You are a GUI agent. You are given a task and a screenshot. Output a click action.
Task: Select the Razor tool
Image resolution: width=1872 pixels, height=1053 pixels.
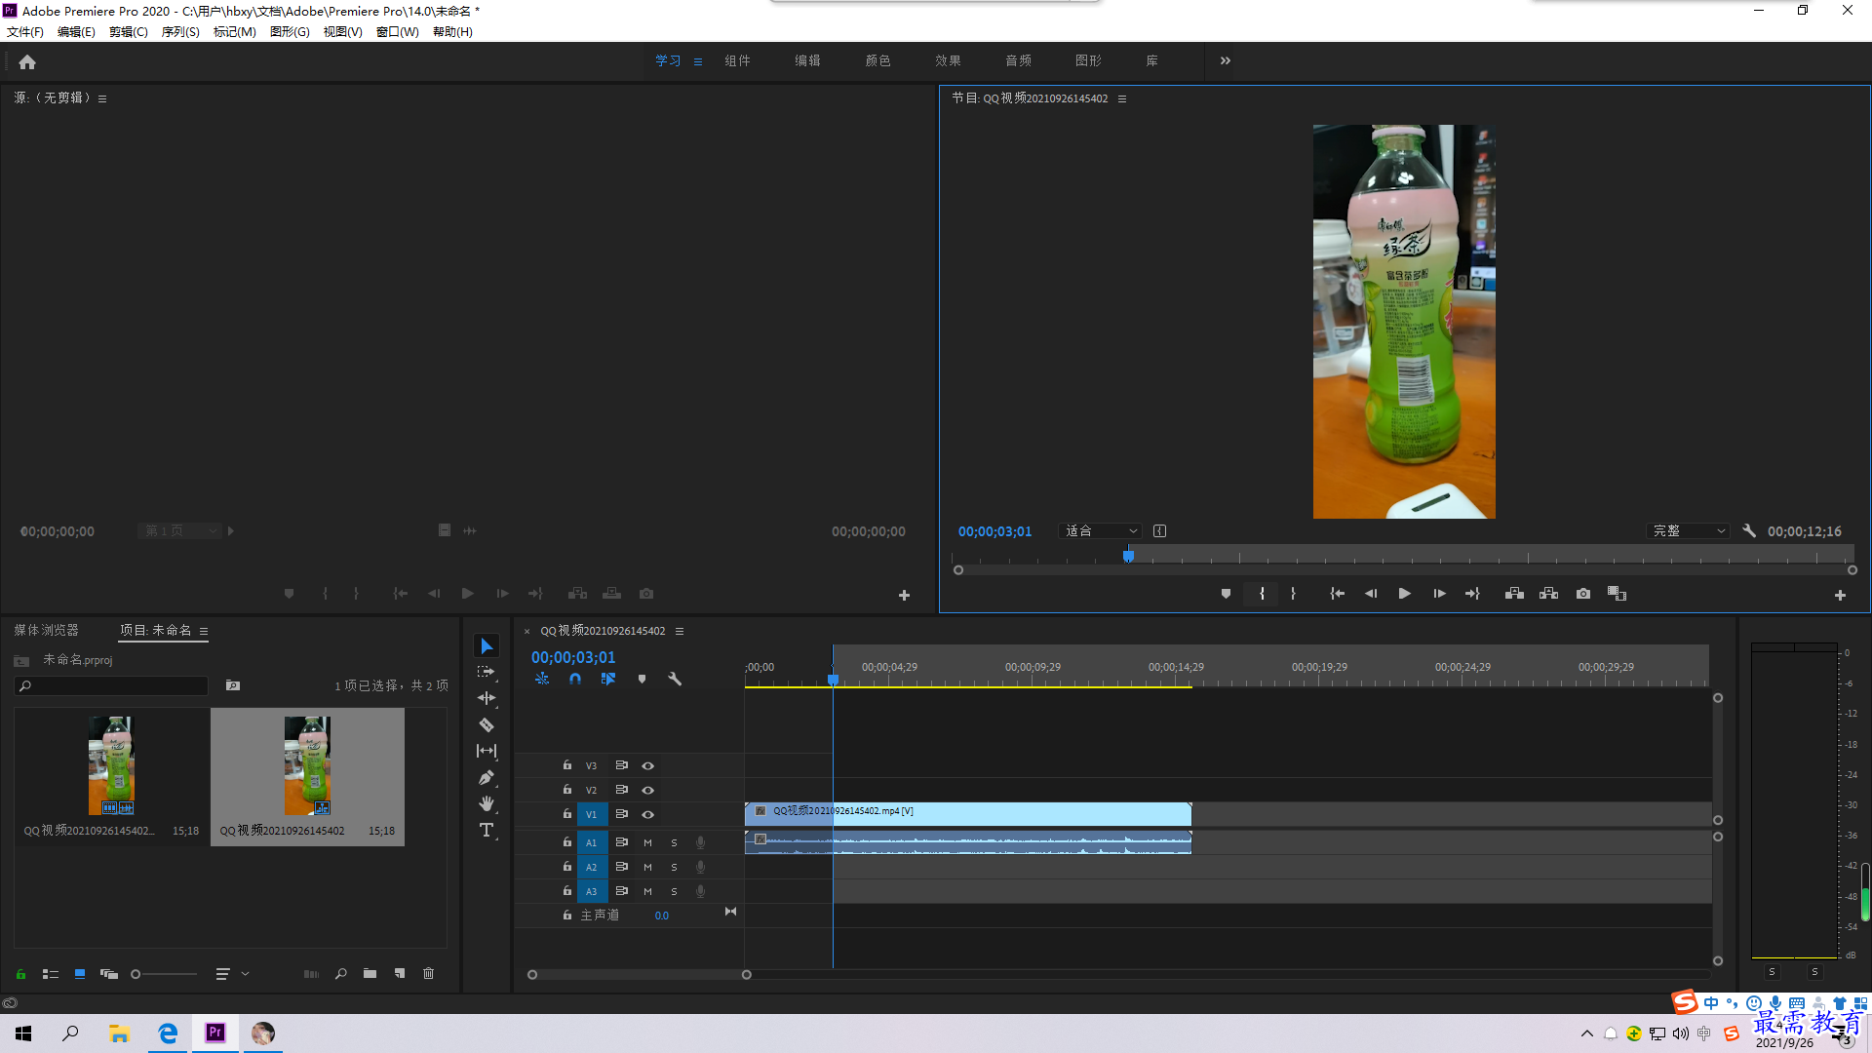coord(487,724)
